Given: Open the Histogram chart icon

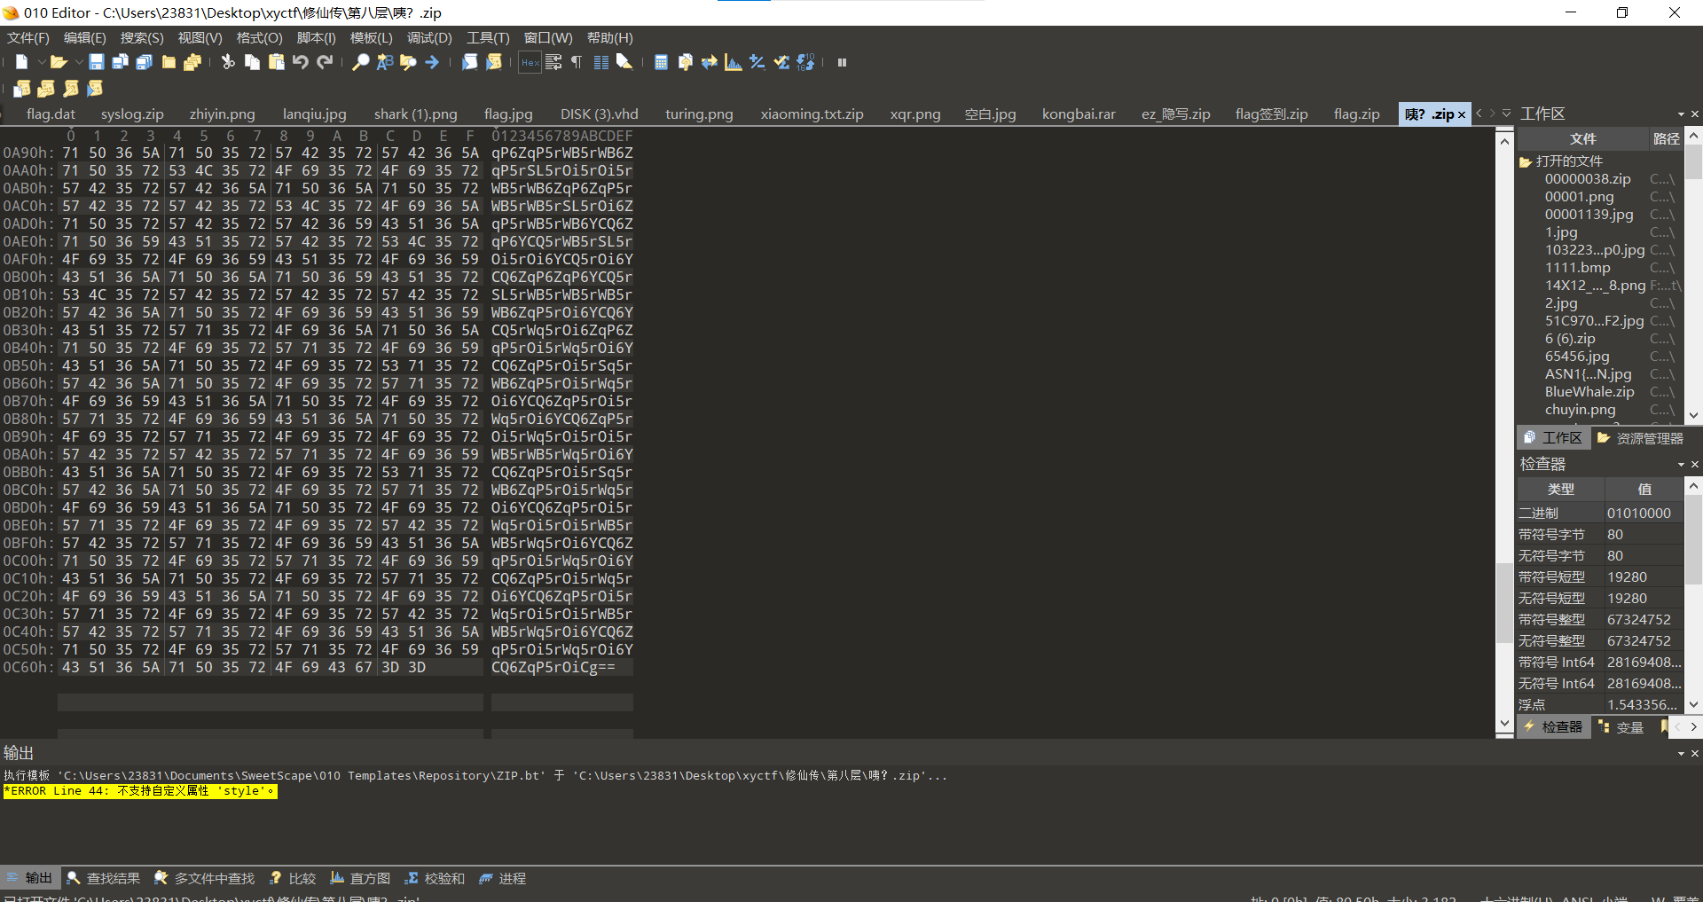Looking at the screenshot, I should [733, 62].
